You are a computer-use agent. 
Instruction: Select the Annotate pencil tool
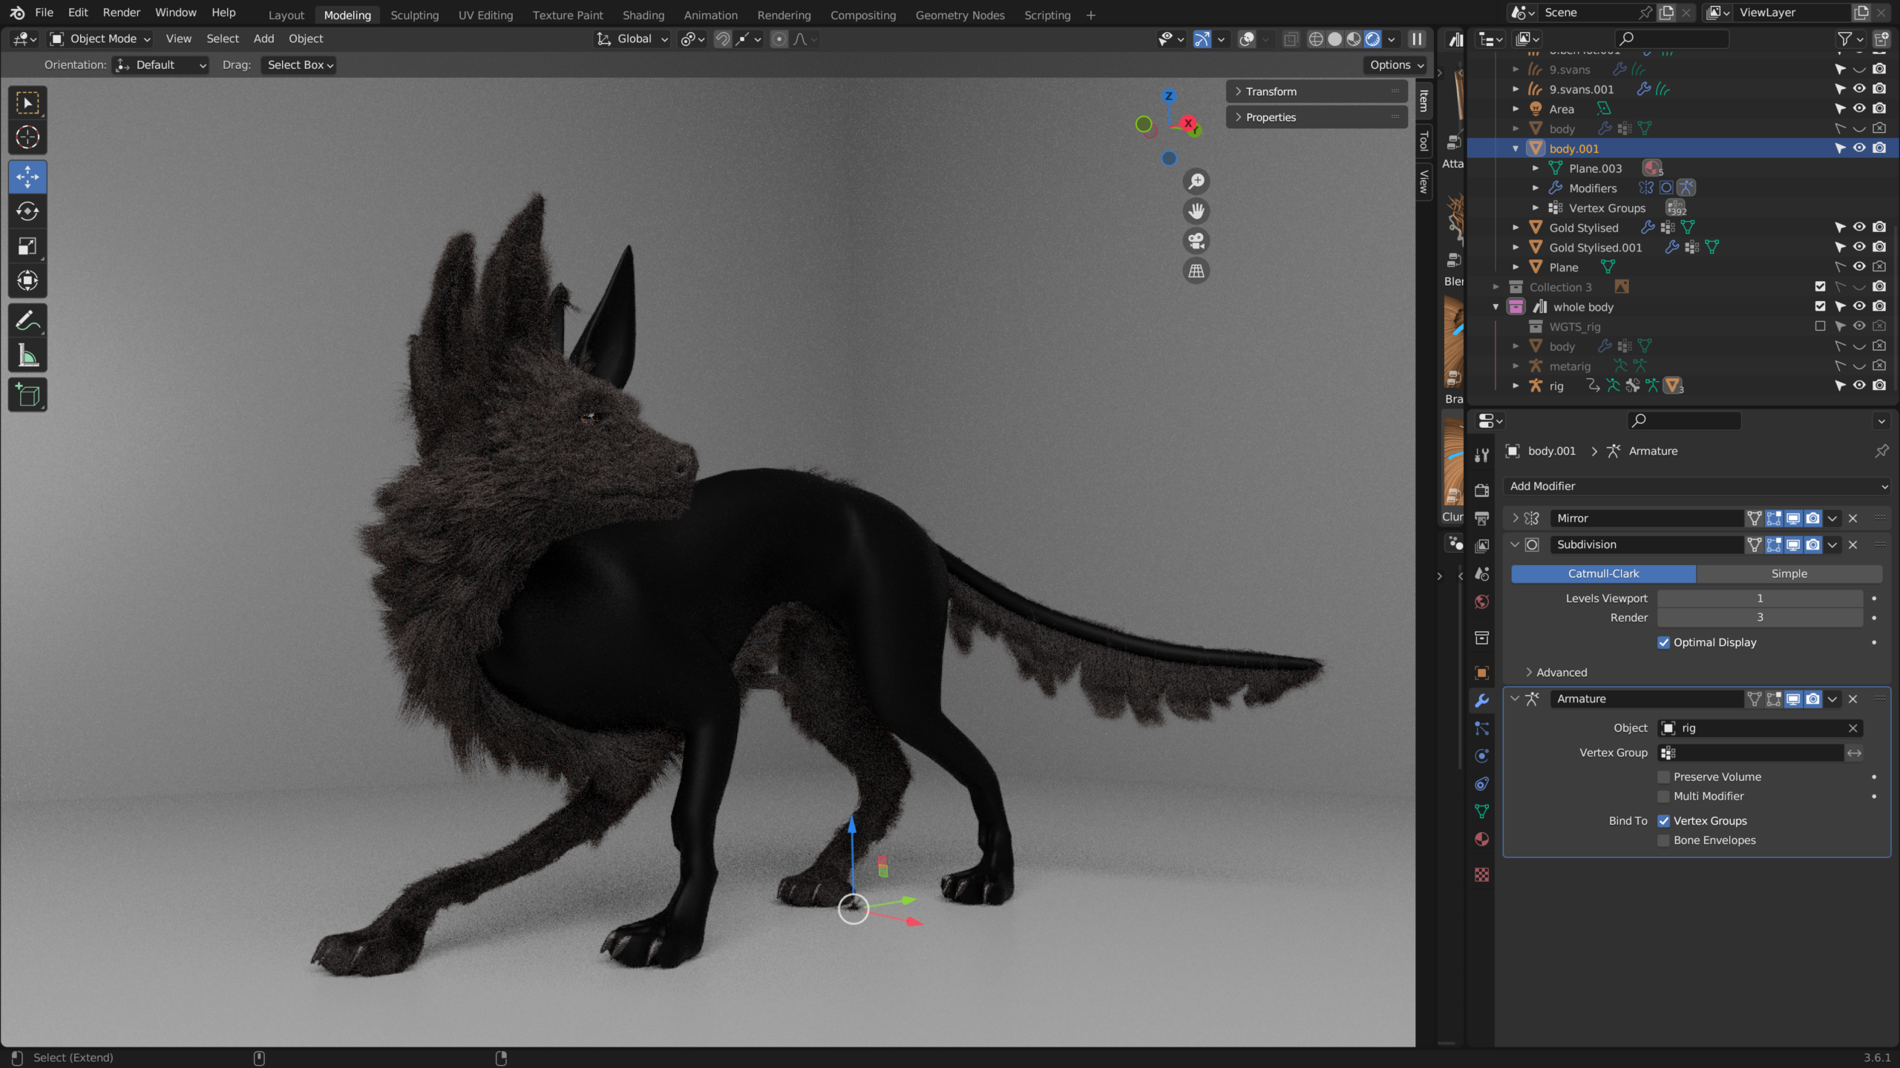pos(27,321)
